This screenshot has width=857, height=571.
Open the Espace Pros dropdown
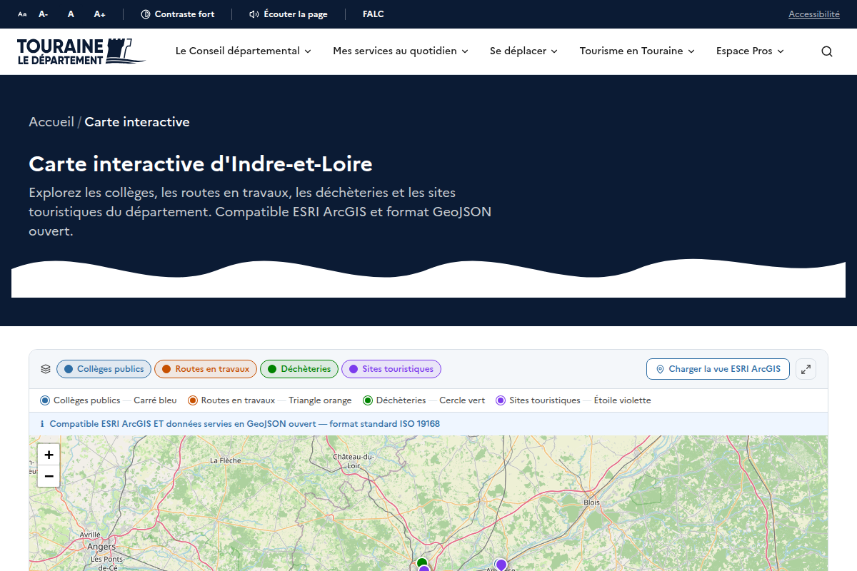(x=750, y=51)
